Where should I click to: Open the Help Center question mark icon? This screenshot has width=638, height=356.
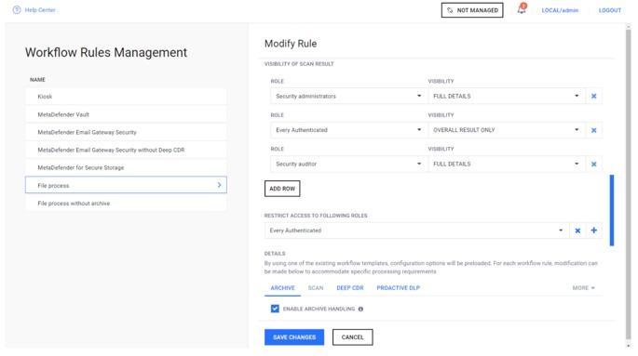(17, 10)
